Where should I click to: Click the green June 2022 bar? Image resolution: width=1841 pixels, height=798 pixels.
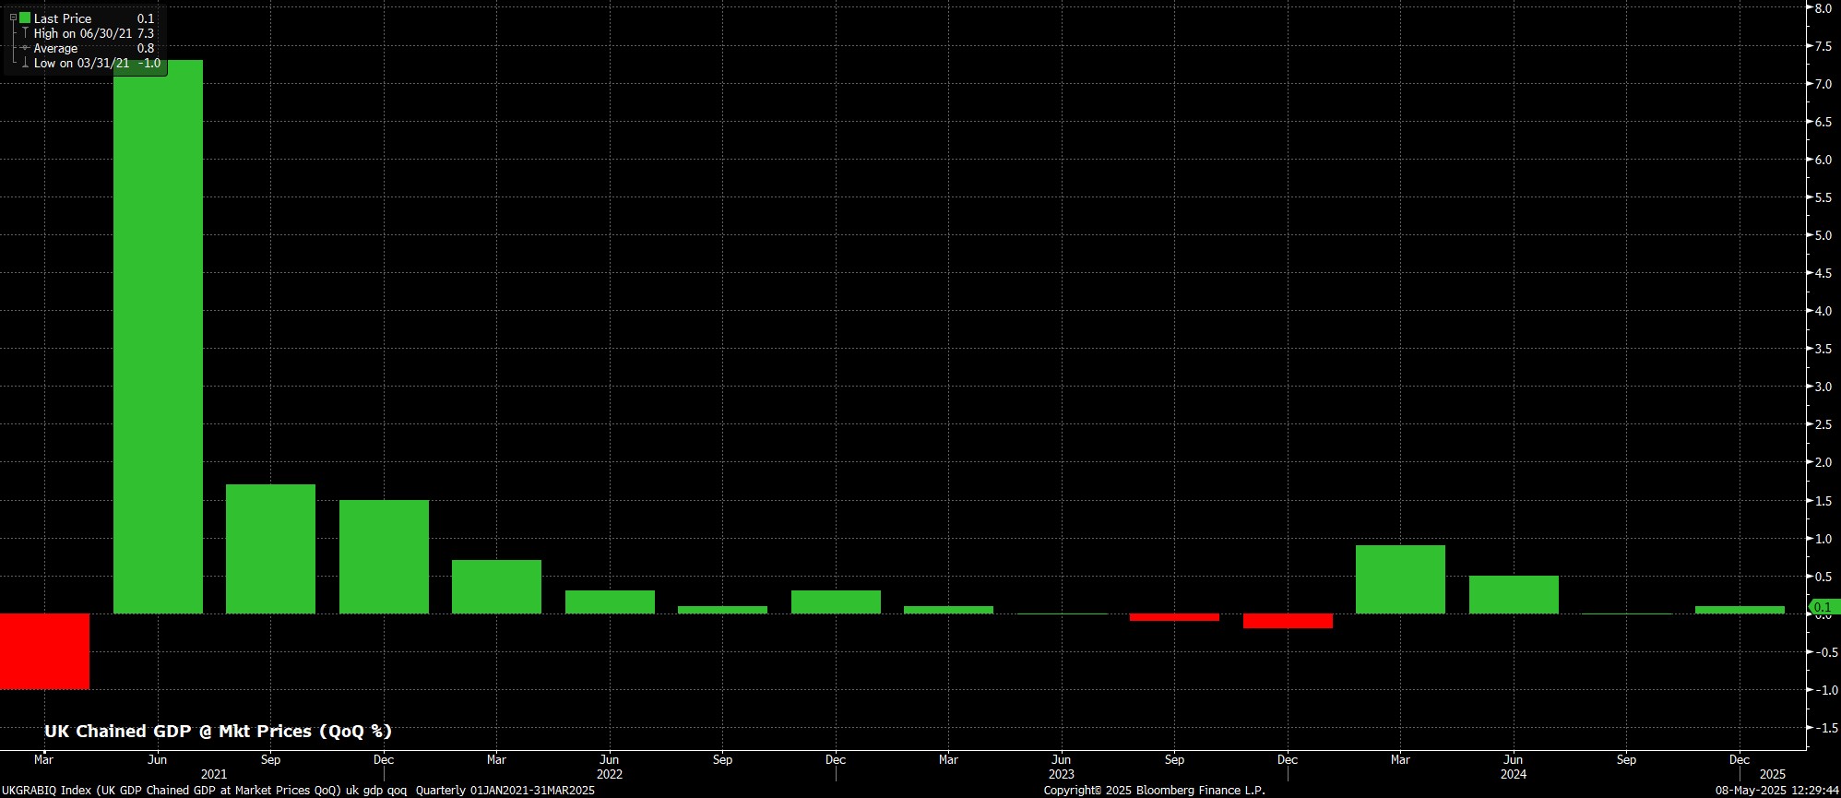tap(610, 601)
